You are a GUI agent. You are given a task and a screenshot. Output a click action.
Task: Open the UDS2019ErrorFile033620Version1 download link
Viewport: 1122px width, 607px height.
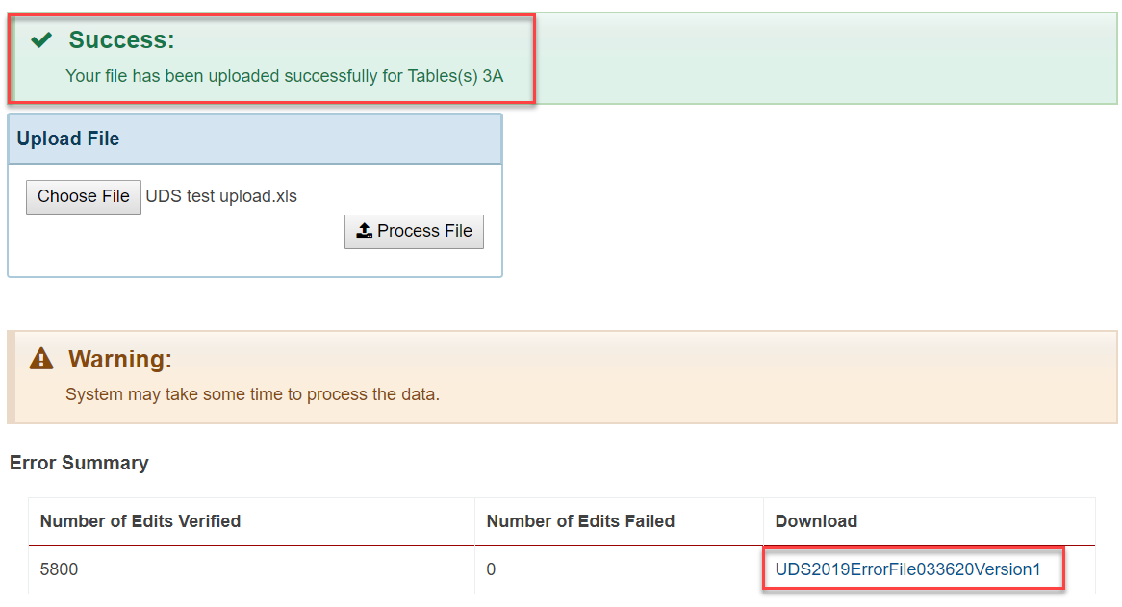[907, 569]
